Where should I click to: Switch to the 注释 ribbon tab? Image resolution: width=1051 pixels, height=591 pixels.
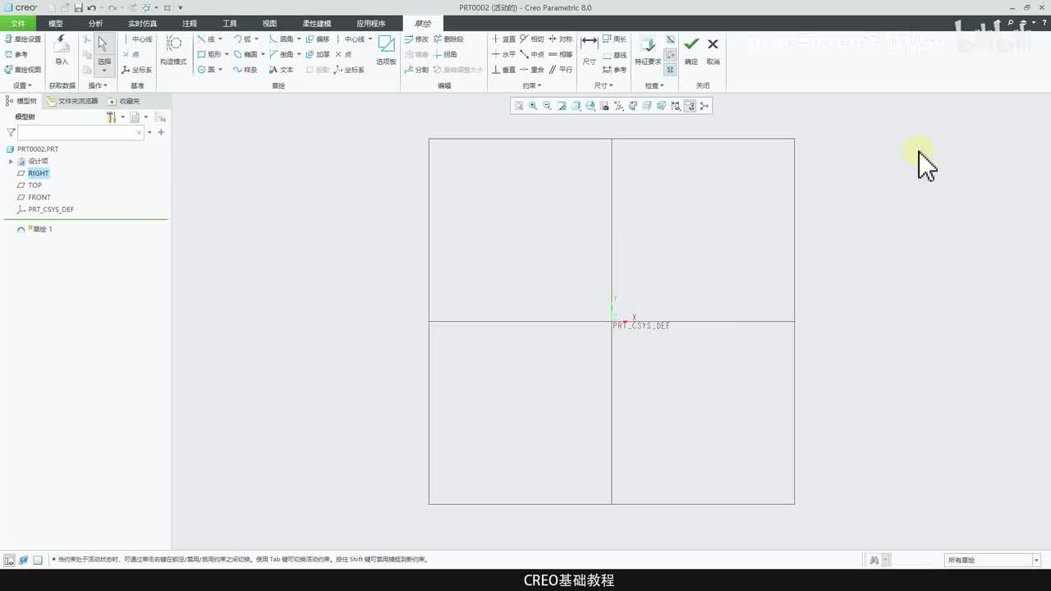tap(190, 24)
